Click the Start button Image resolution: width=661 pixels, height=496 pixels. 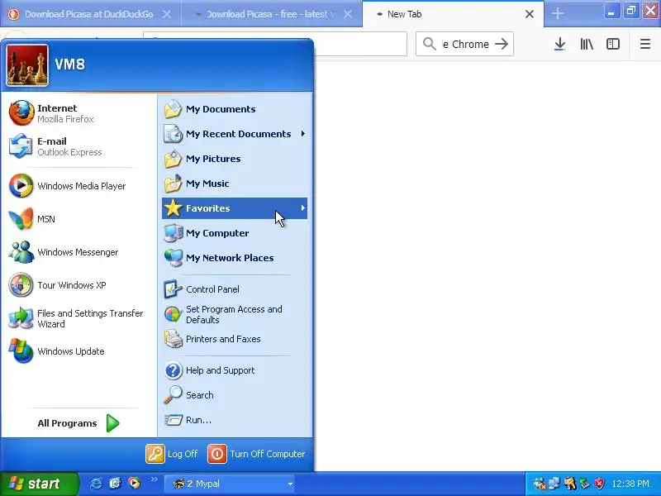coord(39,484)
